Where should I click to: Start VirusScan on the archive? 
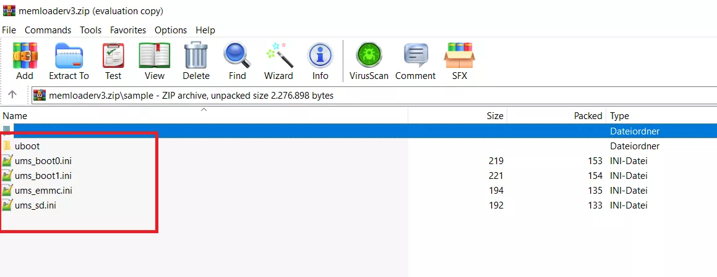[x=369, y=61]
